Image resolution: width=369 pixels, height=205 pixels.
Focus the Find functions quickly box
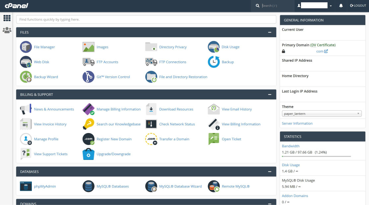(146, 19)
